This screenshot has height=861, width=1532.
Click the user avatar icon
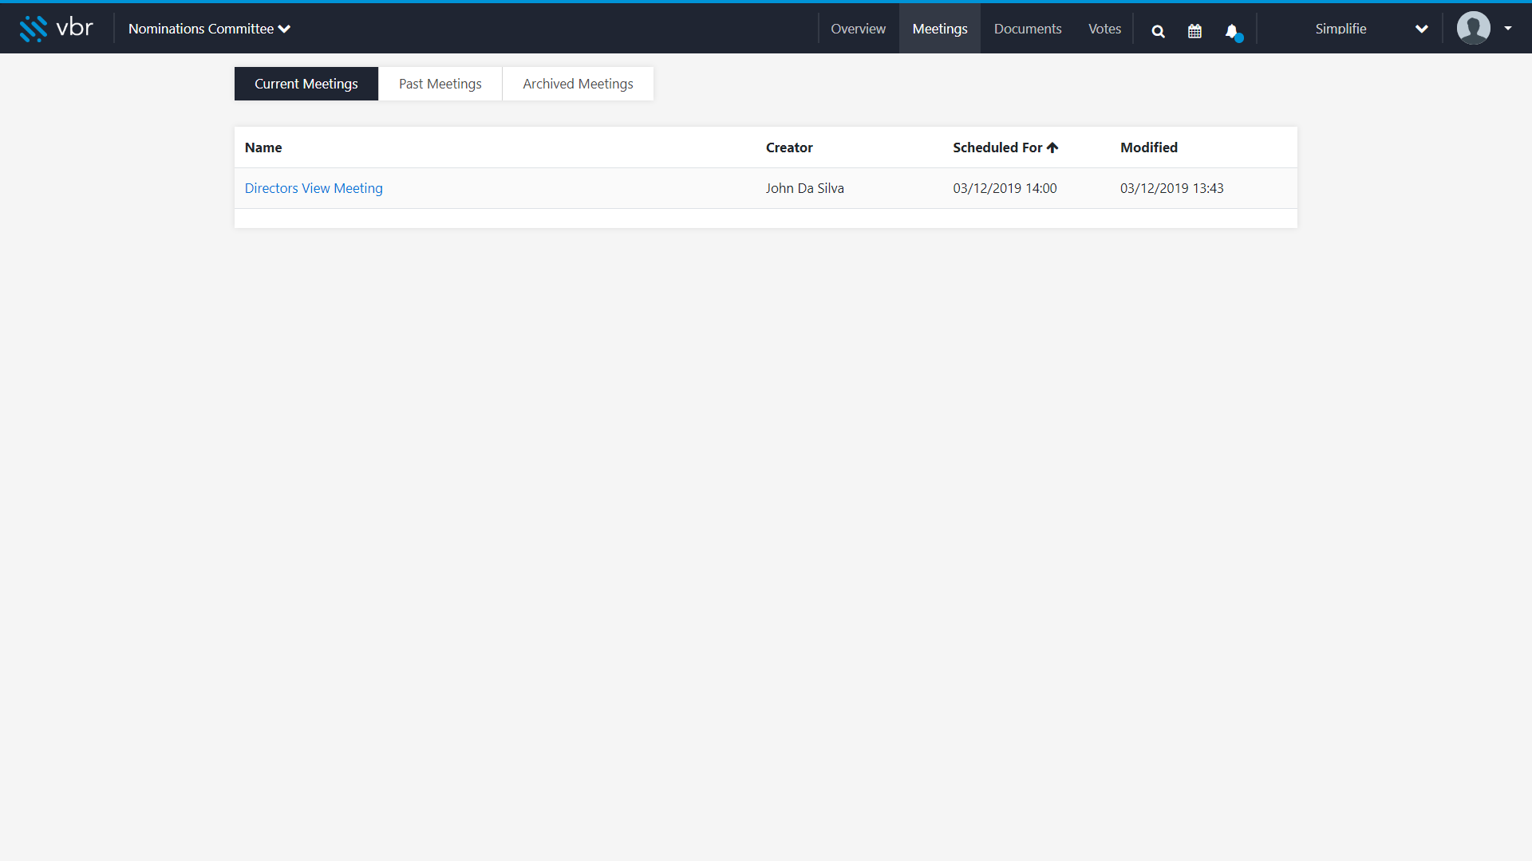1473,29
